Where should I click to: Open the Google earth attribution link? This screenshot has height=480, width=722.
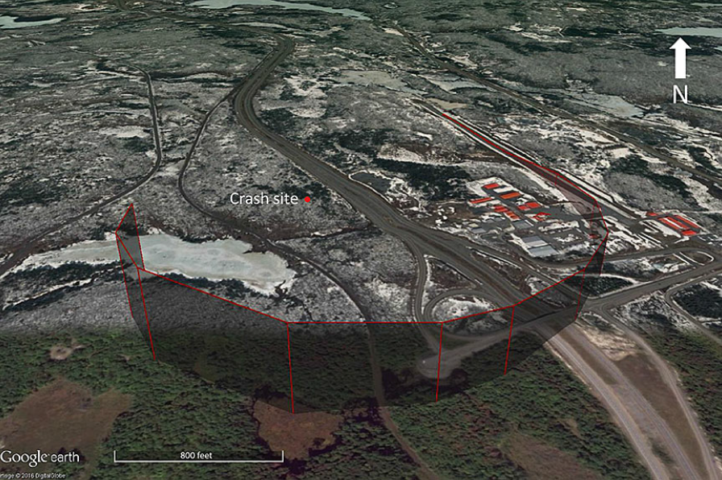pyautogui.click(x=42, y=456)
